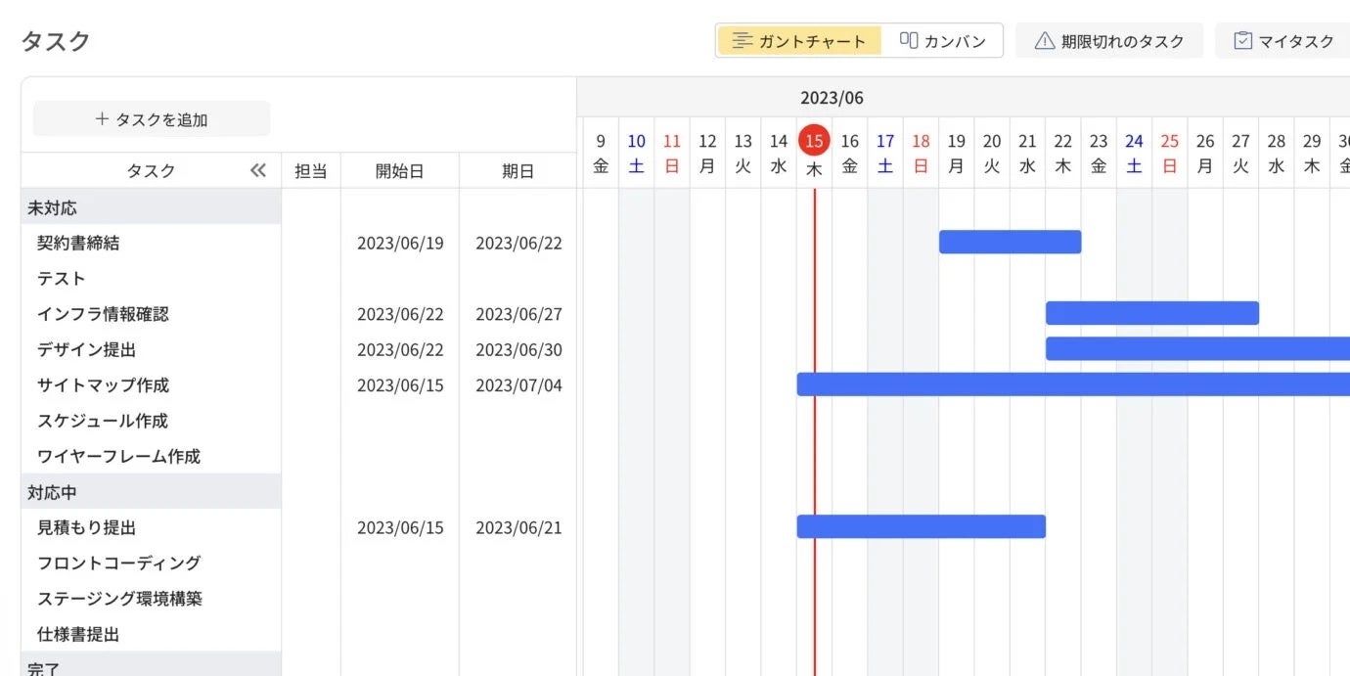Click the インフラ情報確認 Gantt bar
Screen dimensions: 1350x676
click(x=1151, y=313)
